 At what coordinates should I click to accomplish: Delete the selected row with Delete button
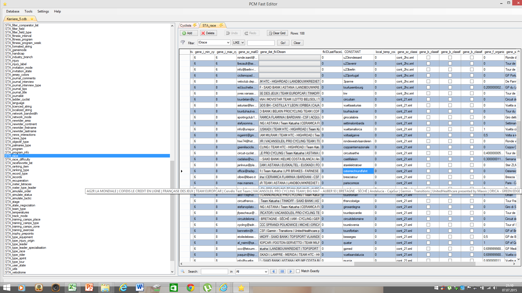208,33
